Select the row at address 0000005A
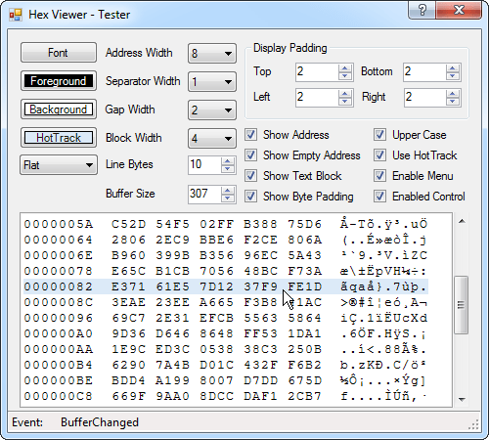This screenshot has width=489, height=440. click(x=226, y=224)
